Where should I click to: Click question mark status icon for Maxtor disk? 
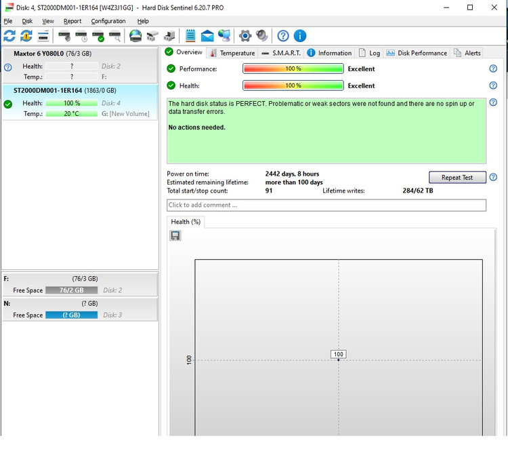click(x=7, y=67)
